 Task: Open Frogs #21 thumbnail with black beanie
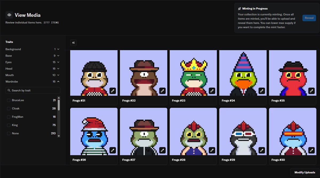coord(94,73)
